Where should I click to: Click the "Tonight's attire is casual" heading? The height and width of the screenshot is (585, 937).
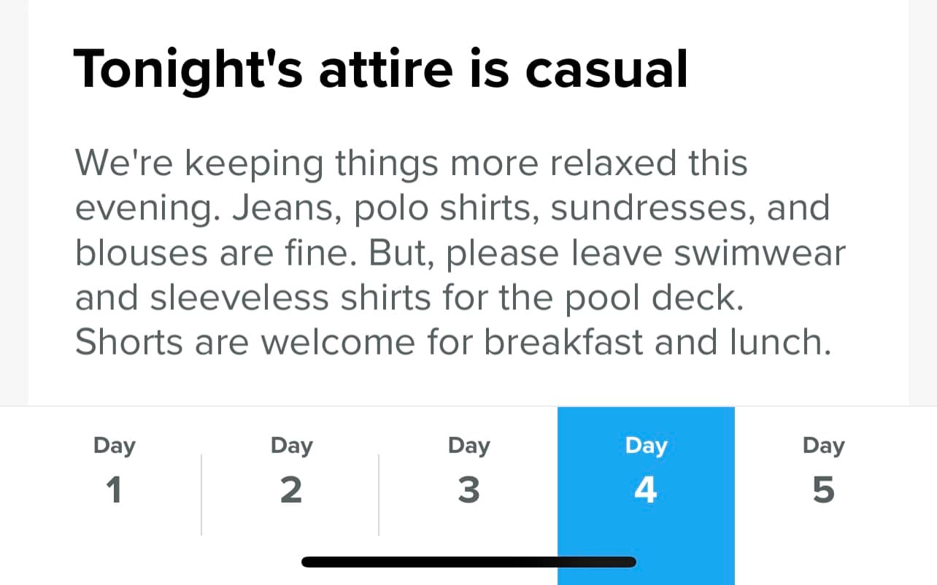click(381, 71)
